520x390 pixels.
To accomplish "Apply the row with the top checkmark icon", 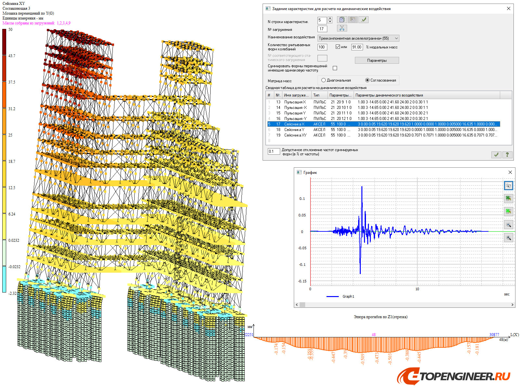I will pyautogui.click(x=364, y=20).
